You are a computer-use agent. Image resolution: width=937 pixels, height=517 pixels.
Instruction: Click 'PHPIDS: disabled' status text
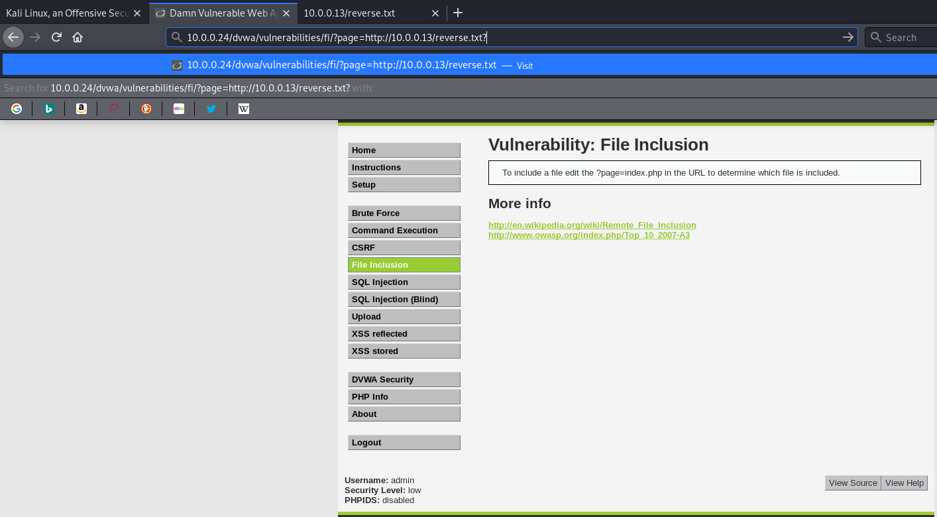[x=379, y=500]
